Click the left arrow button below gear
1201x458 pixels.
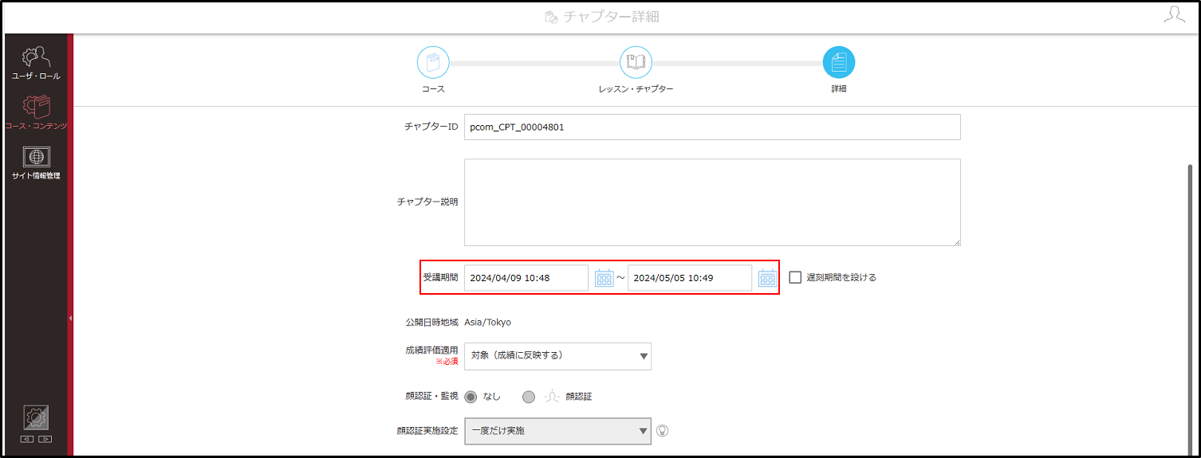coord(27,439)
